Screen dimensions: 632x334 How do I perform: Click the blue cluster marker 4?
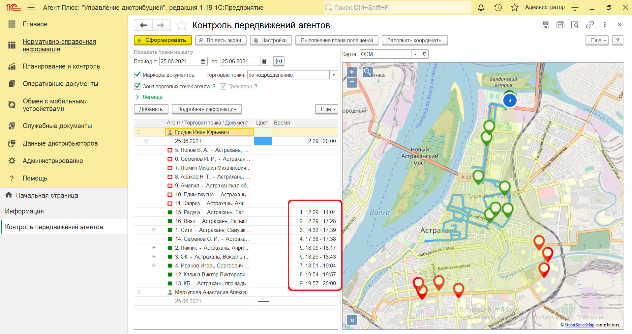pyautogui.click(x=510, y=100)
